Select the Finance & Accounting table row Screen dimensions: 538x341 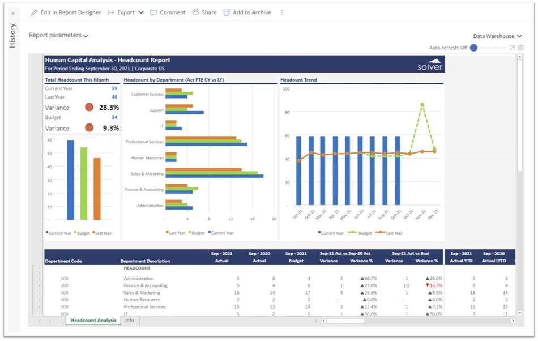pos(146,285)
